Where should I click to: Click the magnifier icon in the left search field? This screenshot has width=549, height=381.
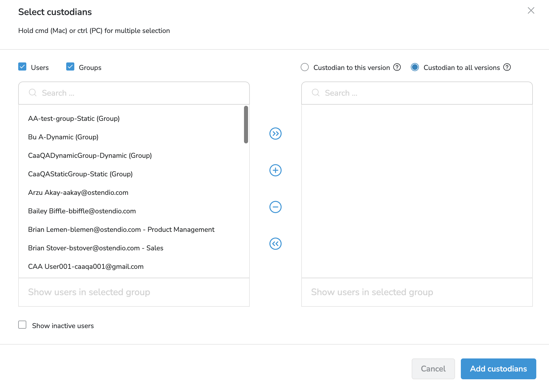32,93
